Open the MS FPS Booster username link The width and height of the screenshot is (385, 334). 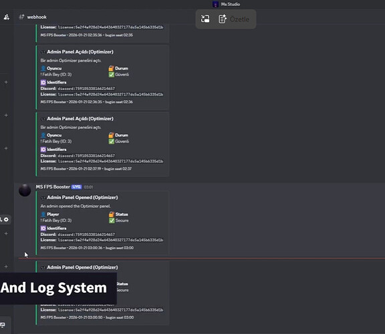[x=53, y=187]
